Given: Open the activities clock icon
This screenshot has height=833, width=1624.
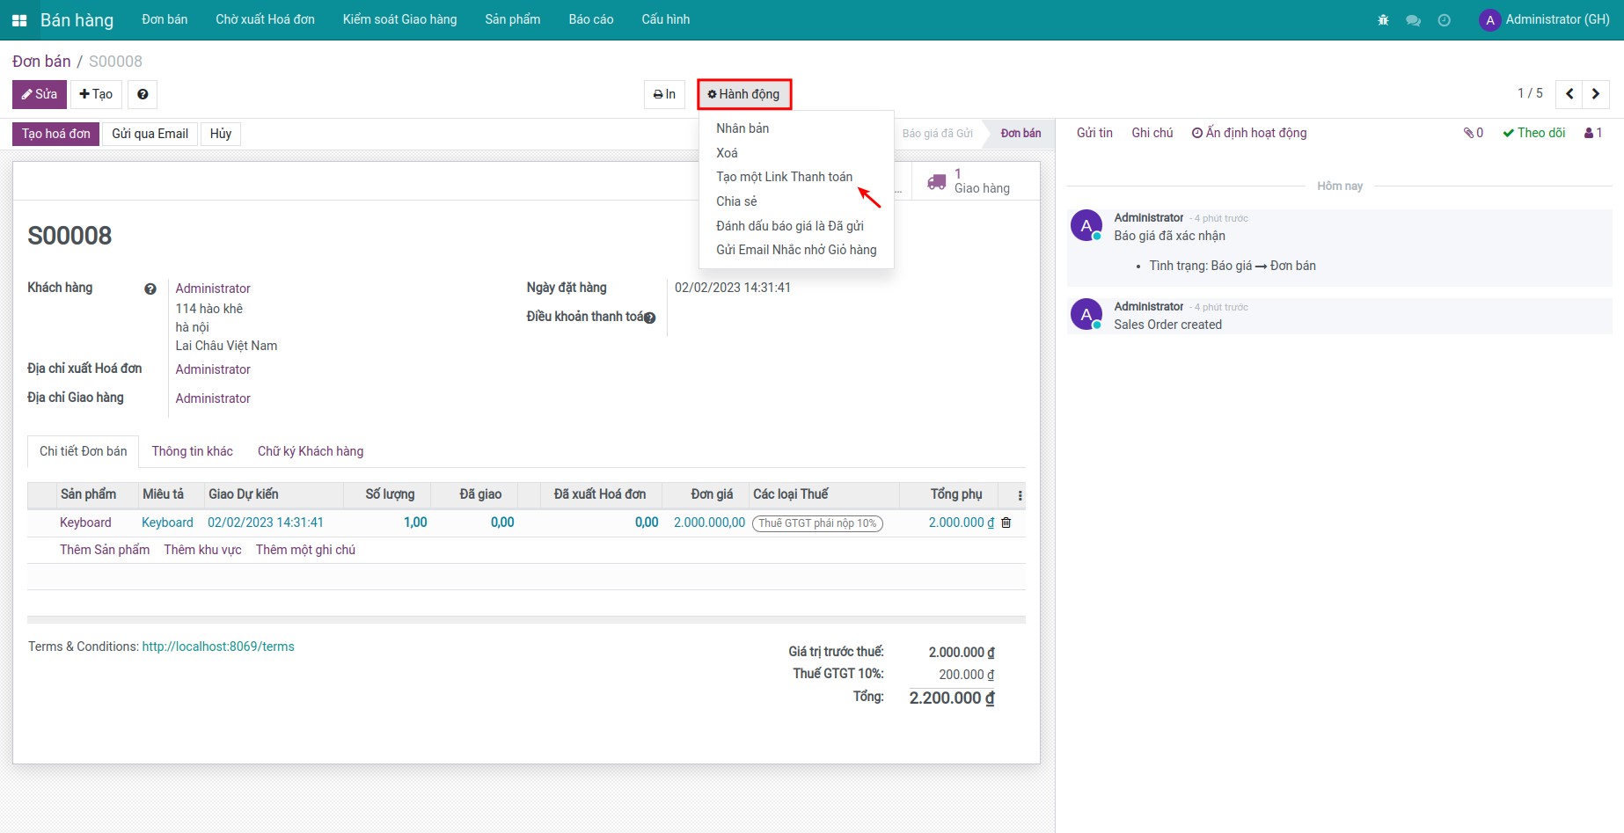Looking at the screenshot, I should 1444,20.
